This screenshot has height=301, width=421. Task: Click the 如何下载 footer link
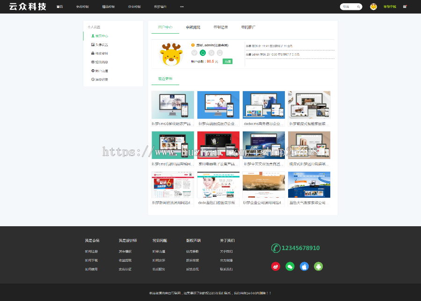pyautogui.click(x=91, y=260)
